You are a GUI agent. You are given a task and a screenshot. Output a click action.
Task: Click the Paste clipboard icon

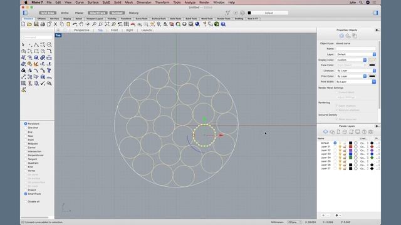68,24
